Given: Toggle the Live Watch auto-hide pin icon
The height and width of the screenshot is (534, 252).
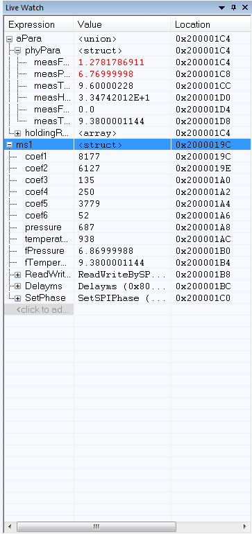Looking at the screenshot, I should point(233,8).
